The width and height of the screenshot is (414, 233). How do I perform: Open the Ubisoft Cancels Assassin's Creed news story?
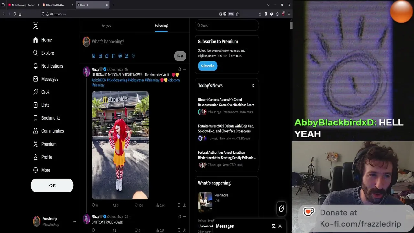(x=227, y=105)
